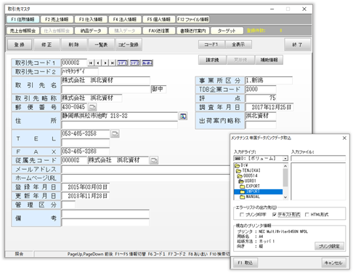The height and width of the screenshot is (273, 353).
Task: Click the 登録 button
Action: pos(20,44)
